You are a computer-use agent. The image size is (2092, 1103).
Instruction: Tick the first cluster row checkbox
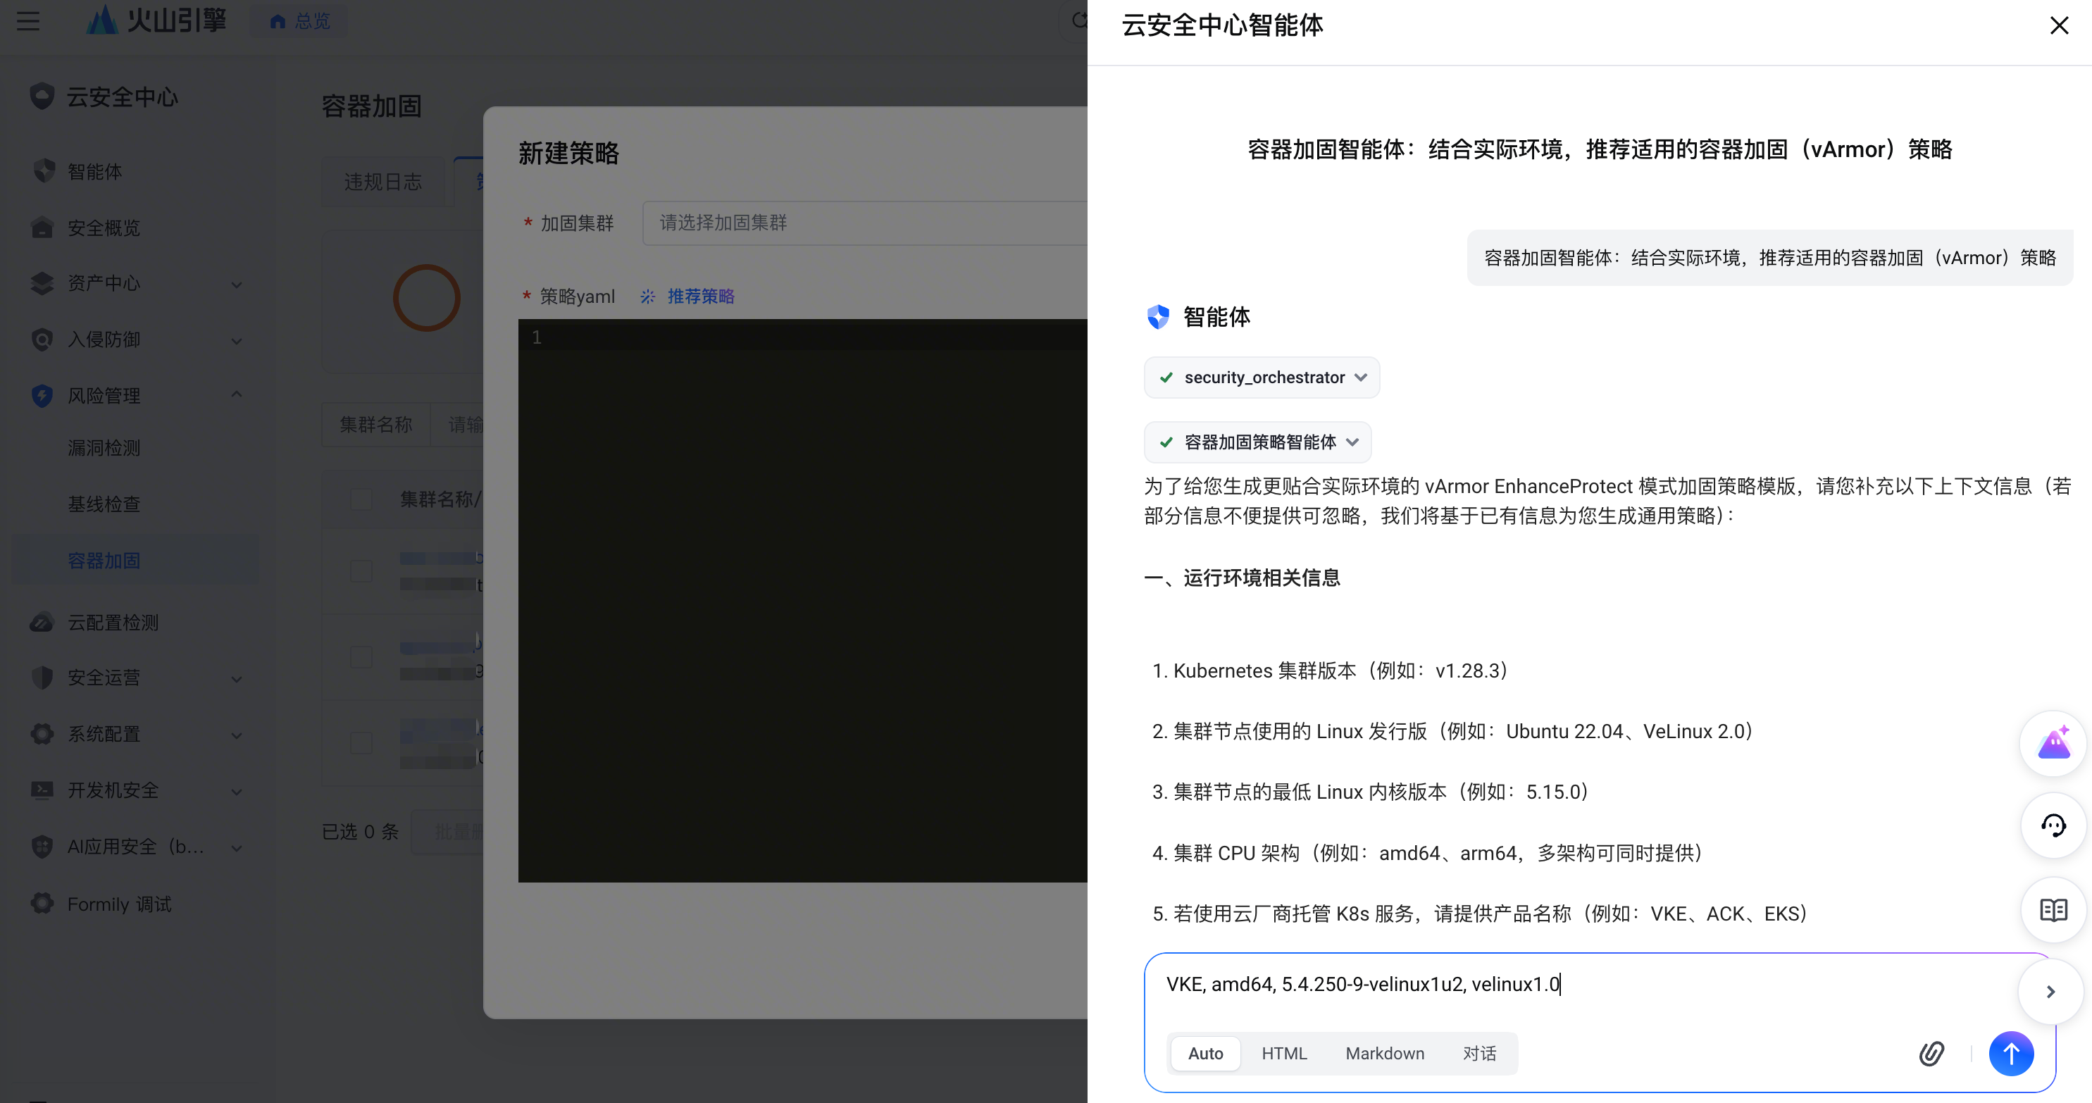(361, 571)
